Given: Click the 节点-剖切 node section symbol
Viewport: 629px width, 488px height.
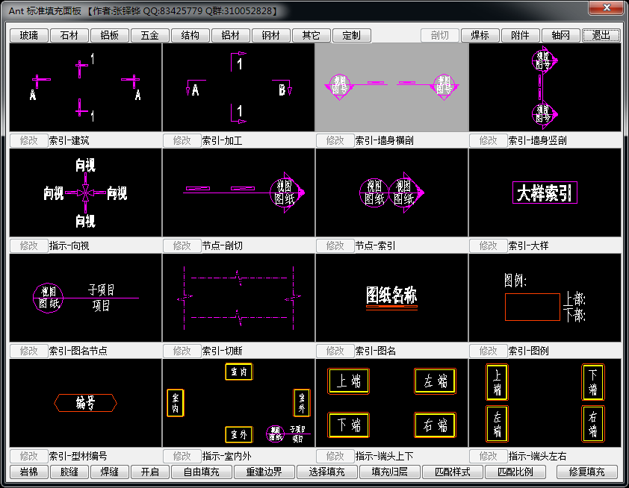Looking at the screenshot, I should tap(238, 193).
